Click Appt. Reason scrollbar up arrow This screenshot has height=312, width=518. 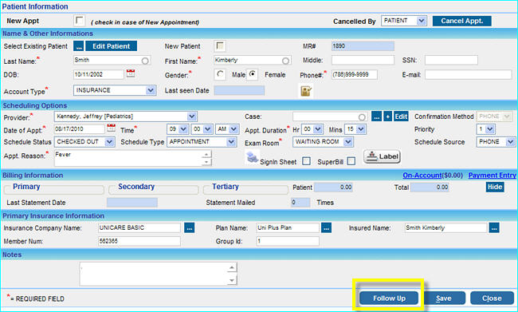pyautogui.click(x=206, y=154)
